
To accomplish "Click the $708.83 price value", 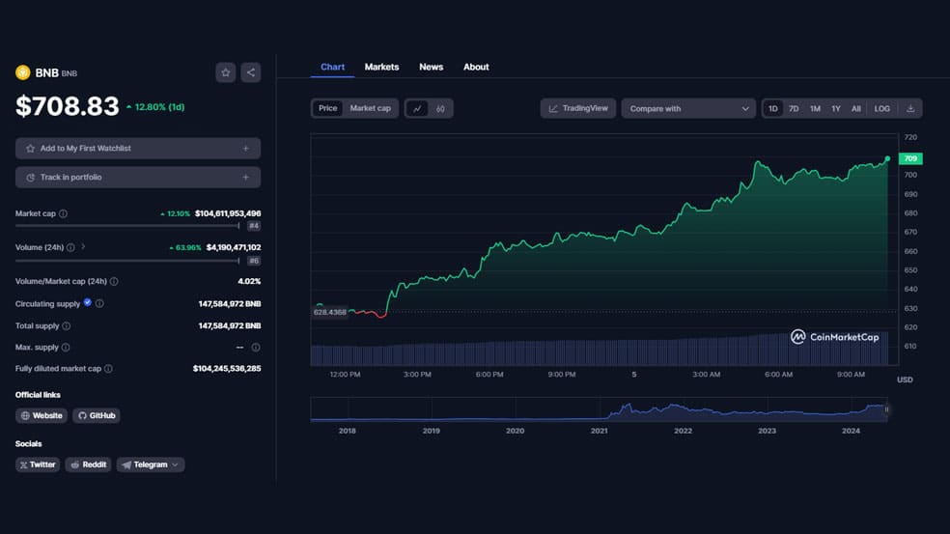I will (x=68, y=106).
